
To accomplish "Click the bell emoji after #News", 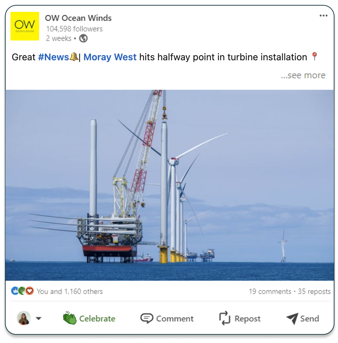I will coord(74,57).
